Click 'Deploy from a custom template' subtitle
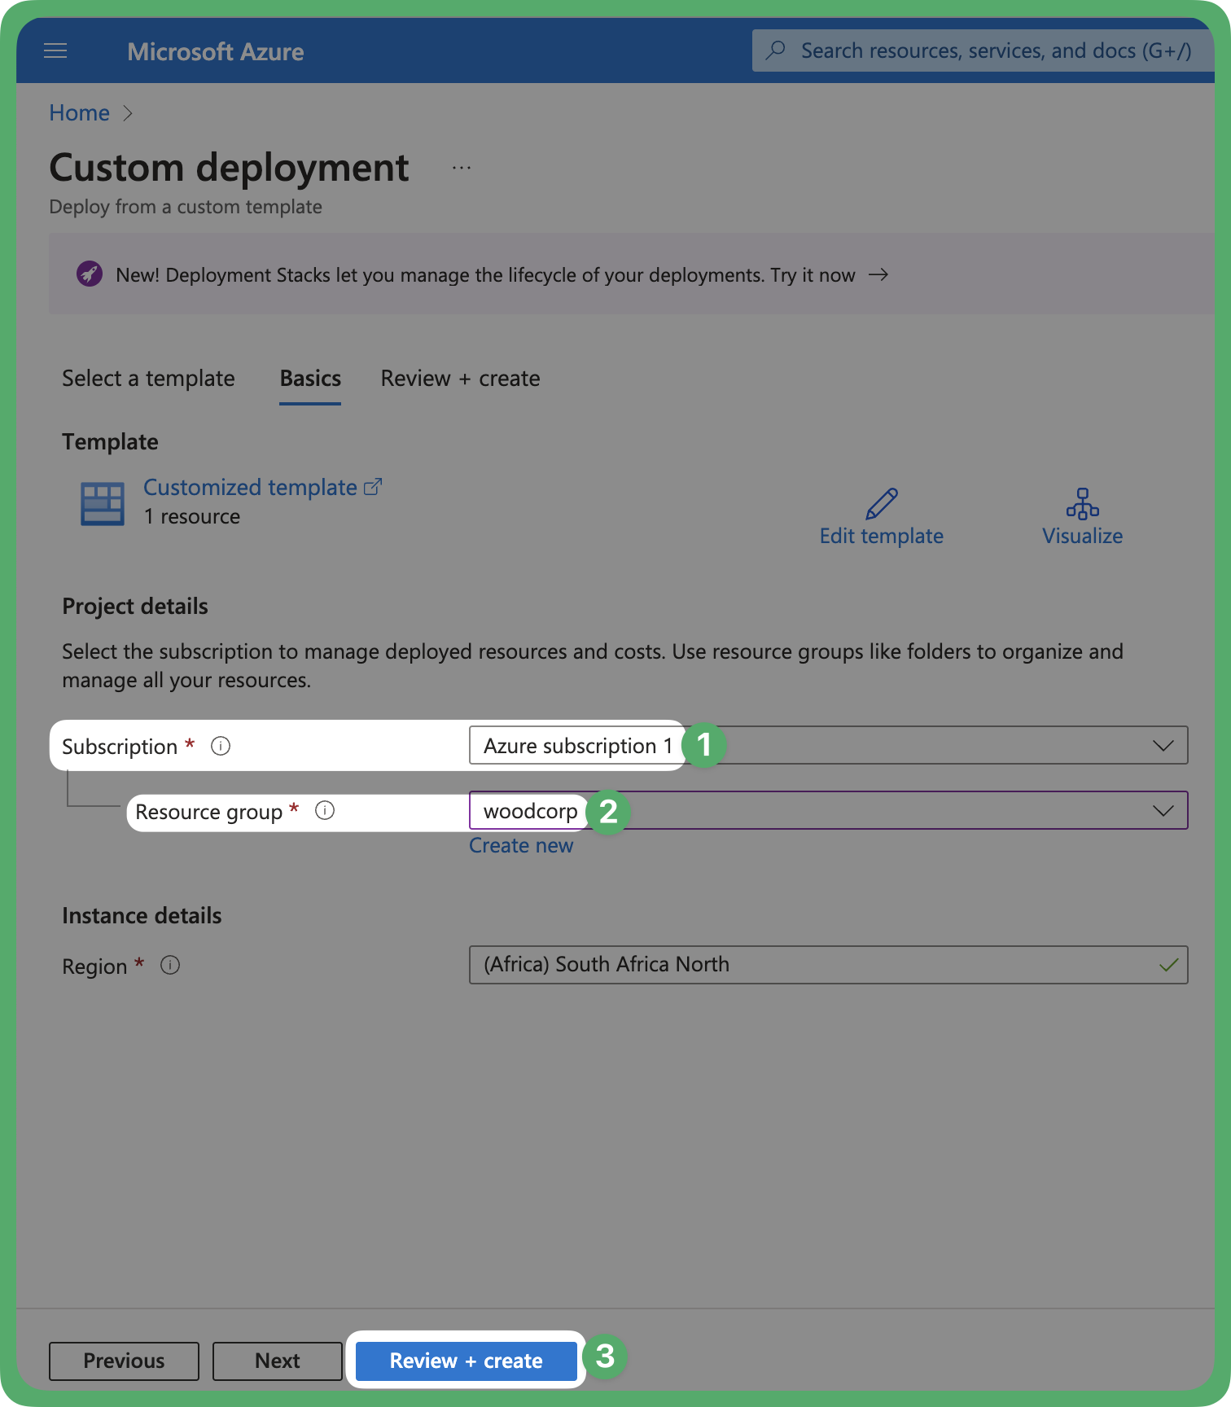Screen dimensions: 1231x1407 click(x=186, y=207)
